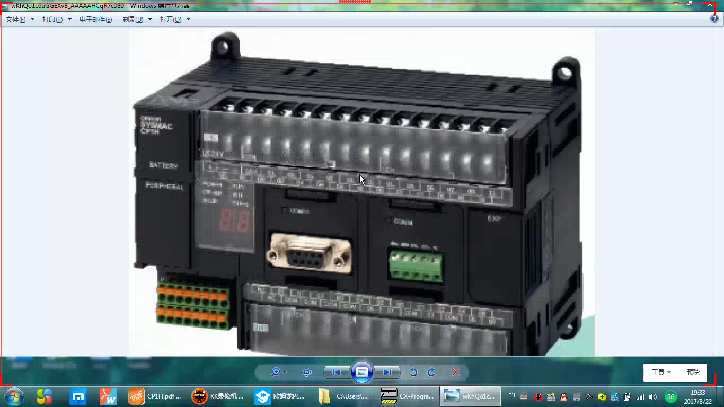Open the 文件(F) menu
Viewport: 724px width, 407px height.
tap(20, 20)
